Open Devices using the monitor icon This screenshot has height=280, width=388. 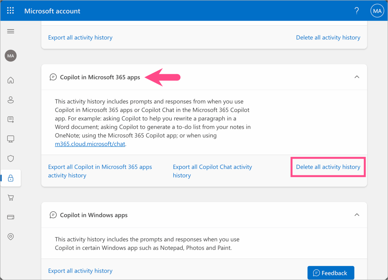tap(11, 139)
